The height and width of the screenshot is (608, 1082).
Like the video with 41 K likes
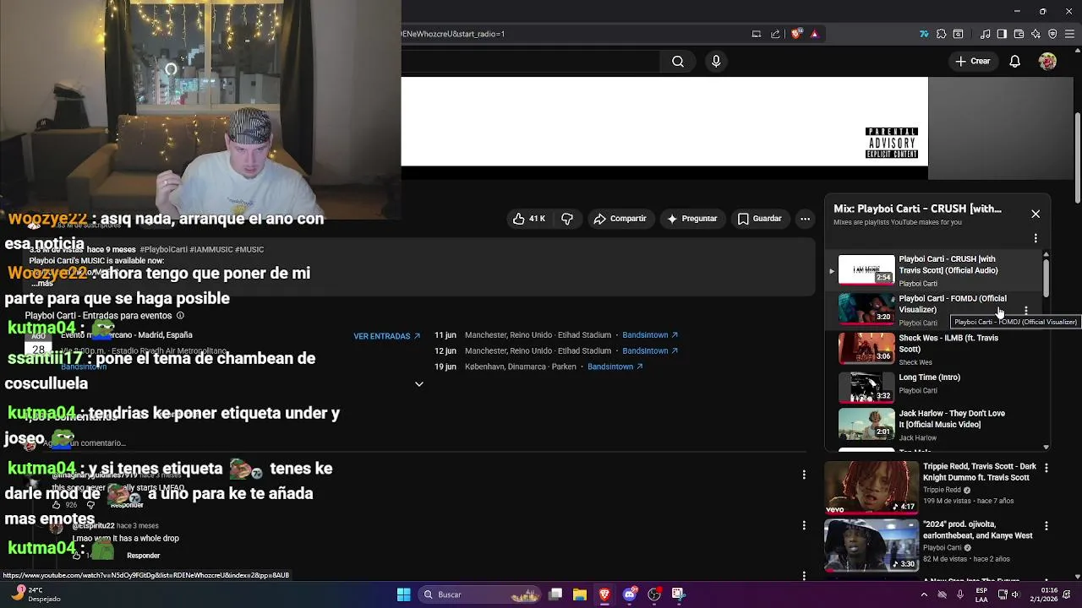529,219
